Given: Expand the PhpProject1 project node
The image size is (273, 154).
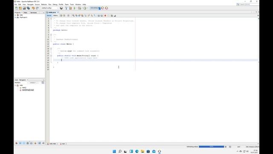Looking at the screenshot, I should 15,18.
